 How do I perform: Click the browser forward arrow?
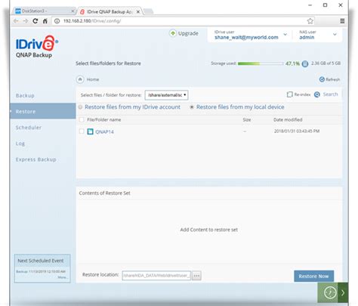tap(26, 21)
